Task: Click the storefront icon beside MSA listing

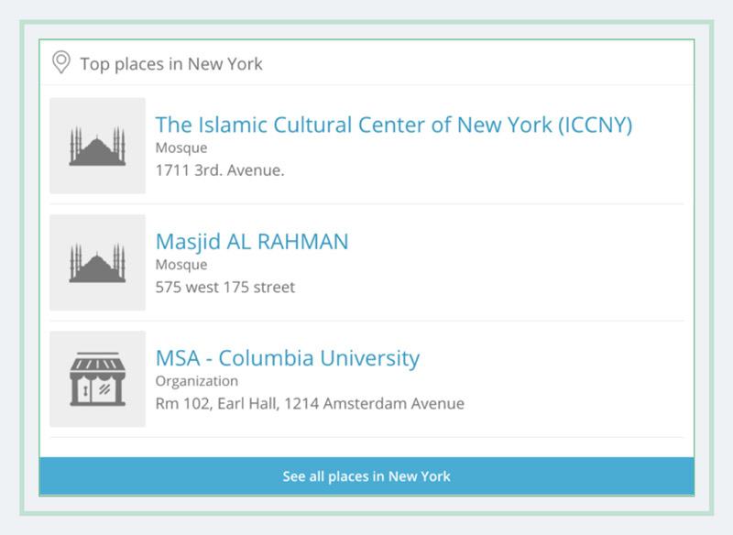Action: (x=97, y=379)
